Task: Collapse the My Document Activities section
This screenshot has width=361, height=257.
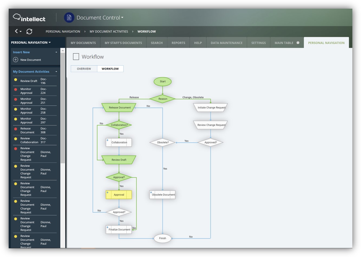Action: 56,72
